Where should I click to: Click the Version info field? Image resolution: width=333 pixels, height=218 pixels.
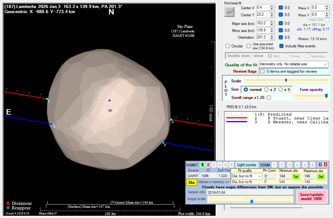tap(250, 192)
